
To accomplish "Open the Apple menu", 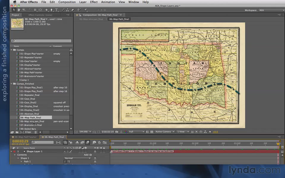I will (15, 2).
